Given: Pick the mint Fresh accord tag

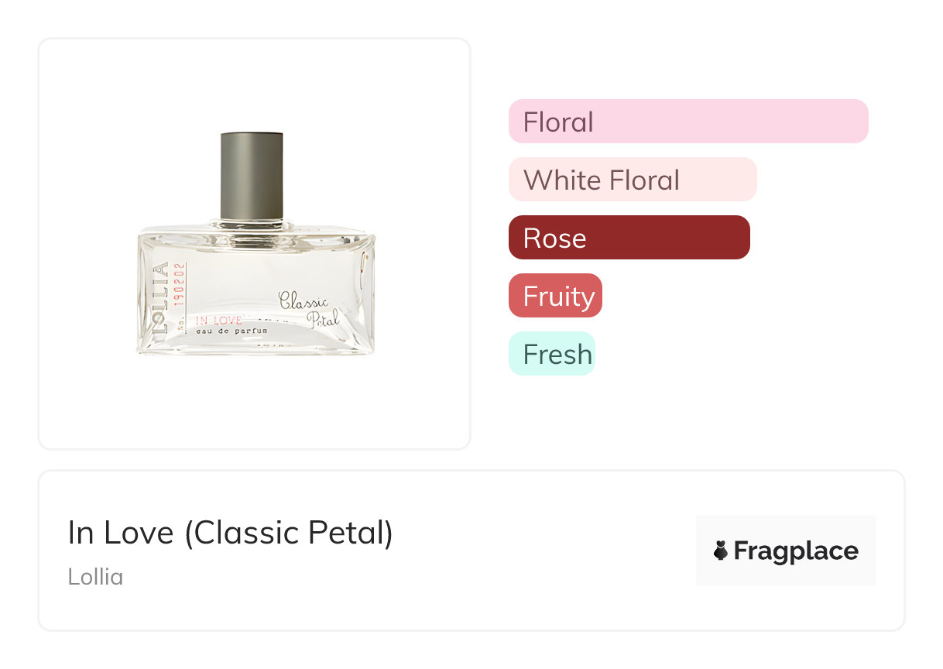Looking at the screenshot, I should click(551, 354).
